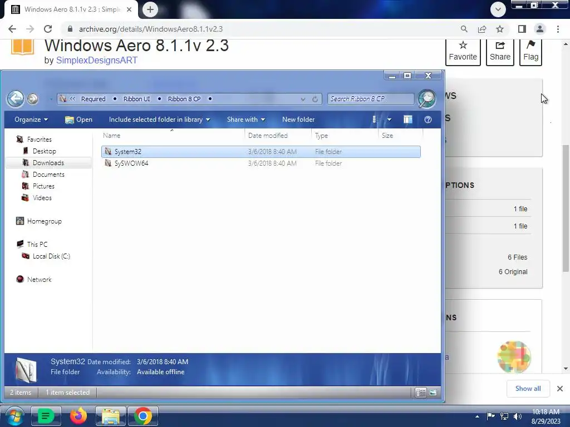The image size is (570, 427).
Task: Toggle the Chrome side panel icon
Action: 522,29
